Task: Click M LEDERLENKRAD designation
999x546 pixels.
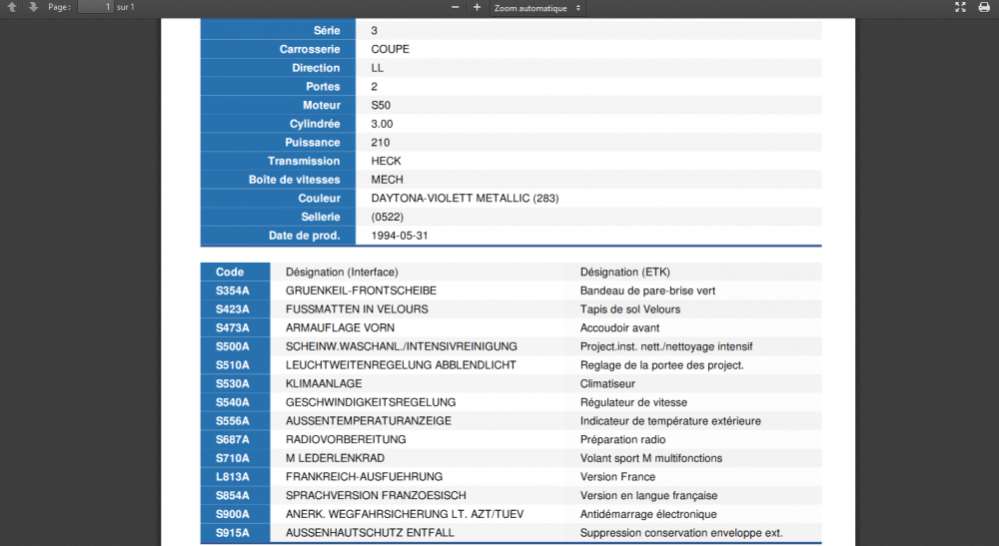Action: click(x=335, y=458)
